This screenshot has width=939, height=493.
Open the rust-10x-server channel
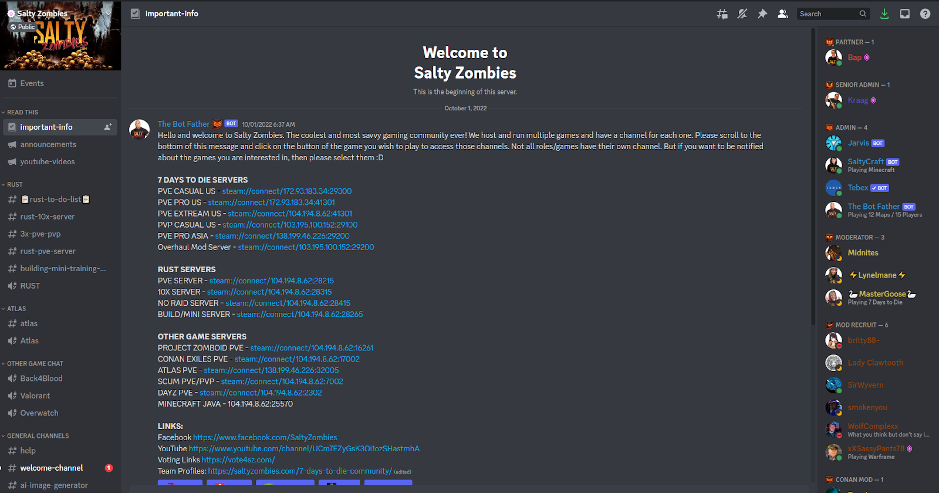(x=60, y=217)
